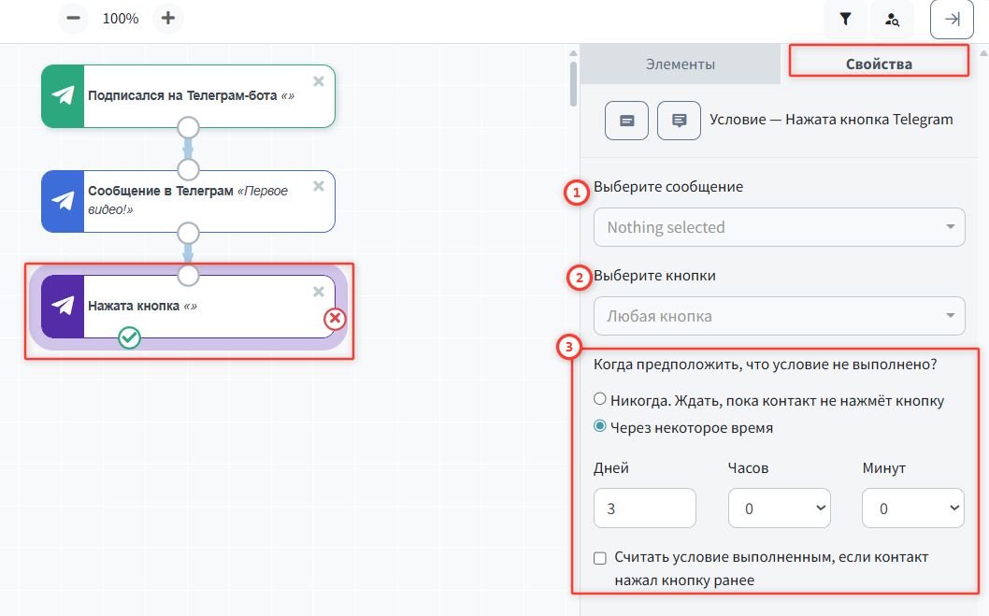Click the red 'not fulfilled' output connector
Image resolution: width=989 pixels, height=616 pixels.
[x=335, y=320]
